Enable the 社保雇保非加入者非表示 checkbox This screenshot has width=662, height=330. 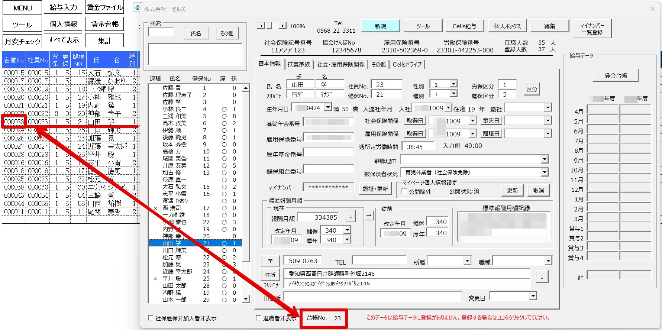pos(151,318)
